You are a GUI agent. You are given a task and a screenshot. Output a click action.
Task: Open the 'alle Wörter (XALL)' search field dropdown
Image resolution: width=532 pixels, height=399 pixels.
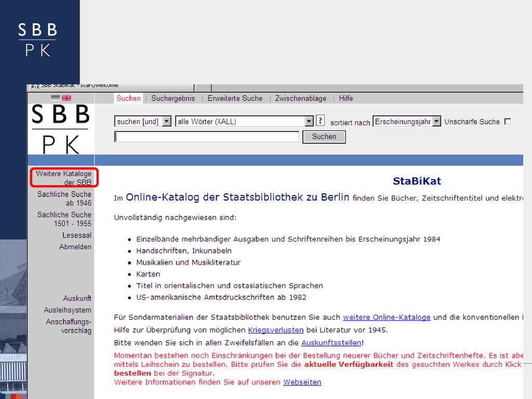(x=244, y=122)
